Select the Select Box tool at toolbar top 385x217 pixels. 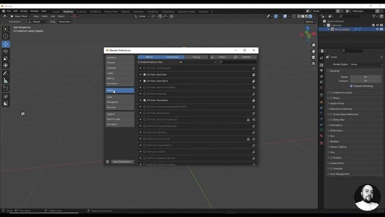tap(5, 29)
